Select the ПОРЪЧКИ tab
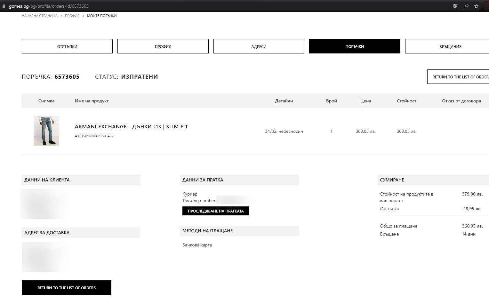The height and width of the screenshot is (297, 489). 355,46
